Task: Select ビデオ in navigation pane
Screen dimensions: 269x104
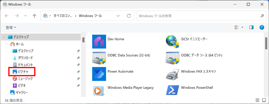Action: 19,85
